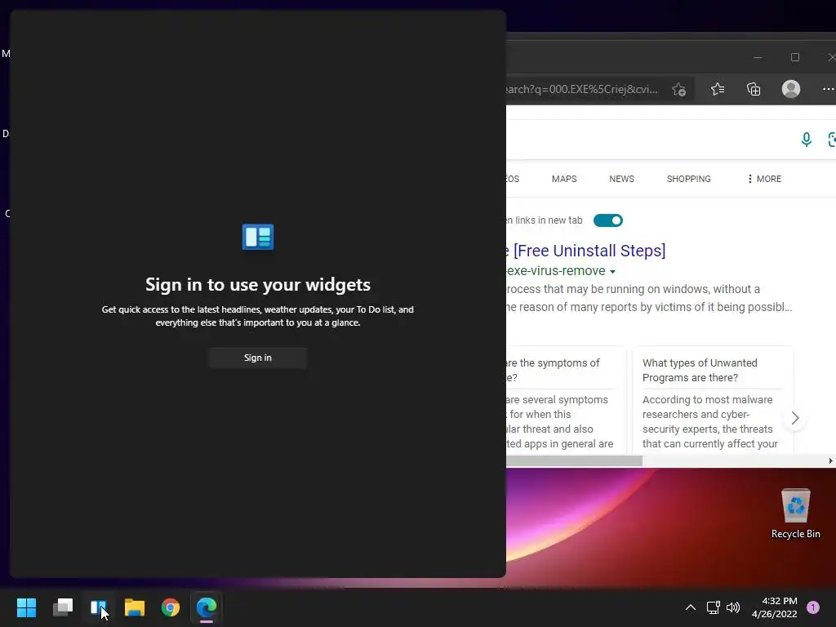Viewport: 836px width, 627px height.
Task: Click the horizontal scrollbar in Edge
Action: [x=574, y=461]
